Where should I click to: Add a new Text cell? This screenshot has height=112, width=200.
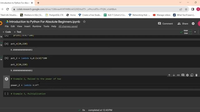pyautogui.click(x=17, y=32)
